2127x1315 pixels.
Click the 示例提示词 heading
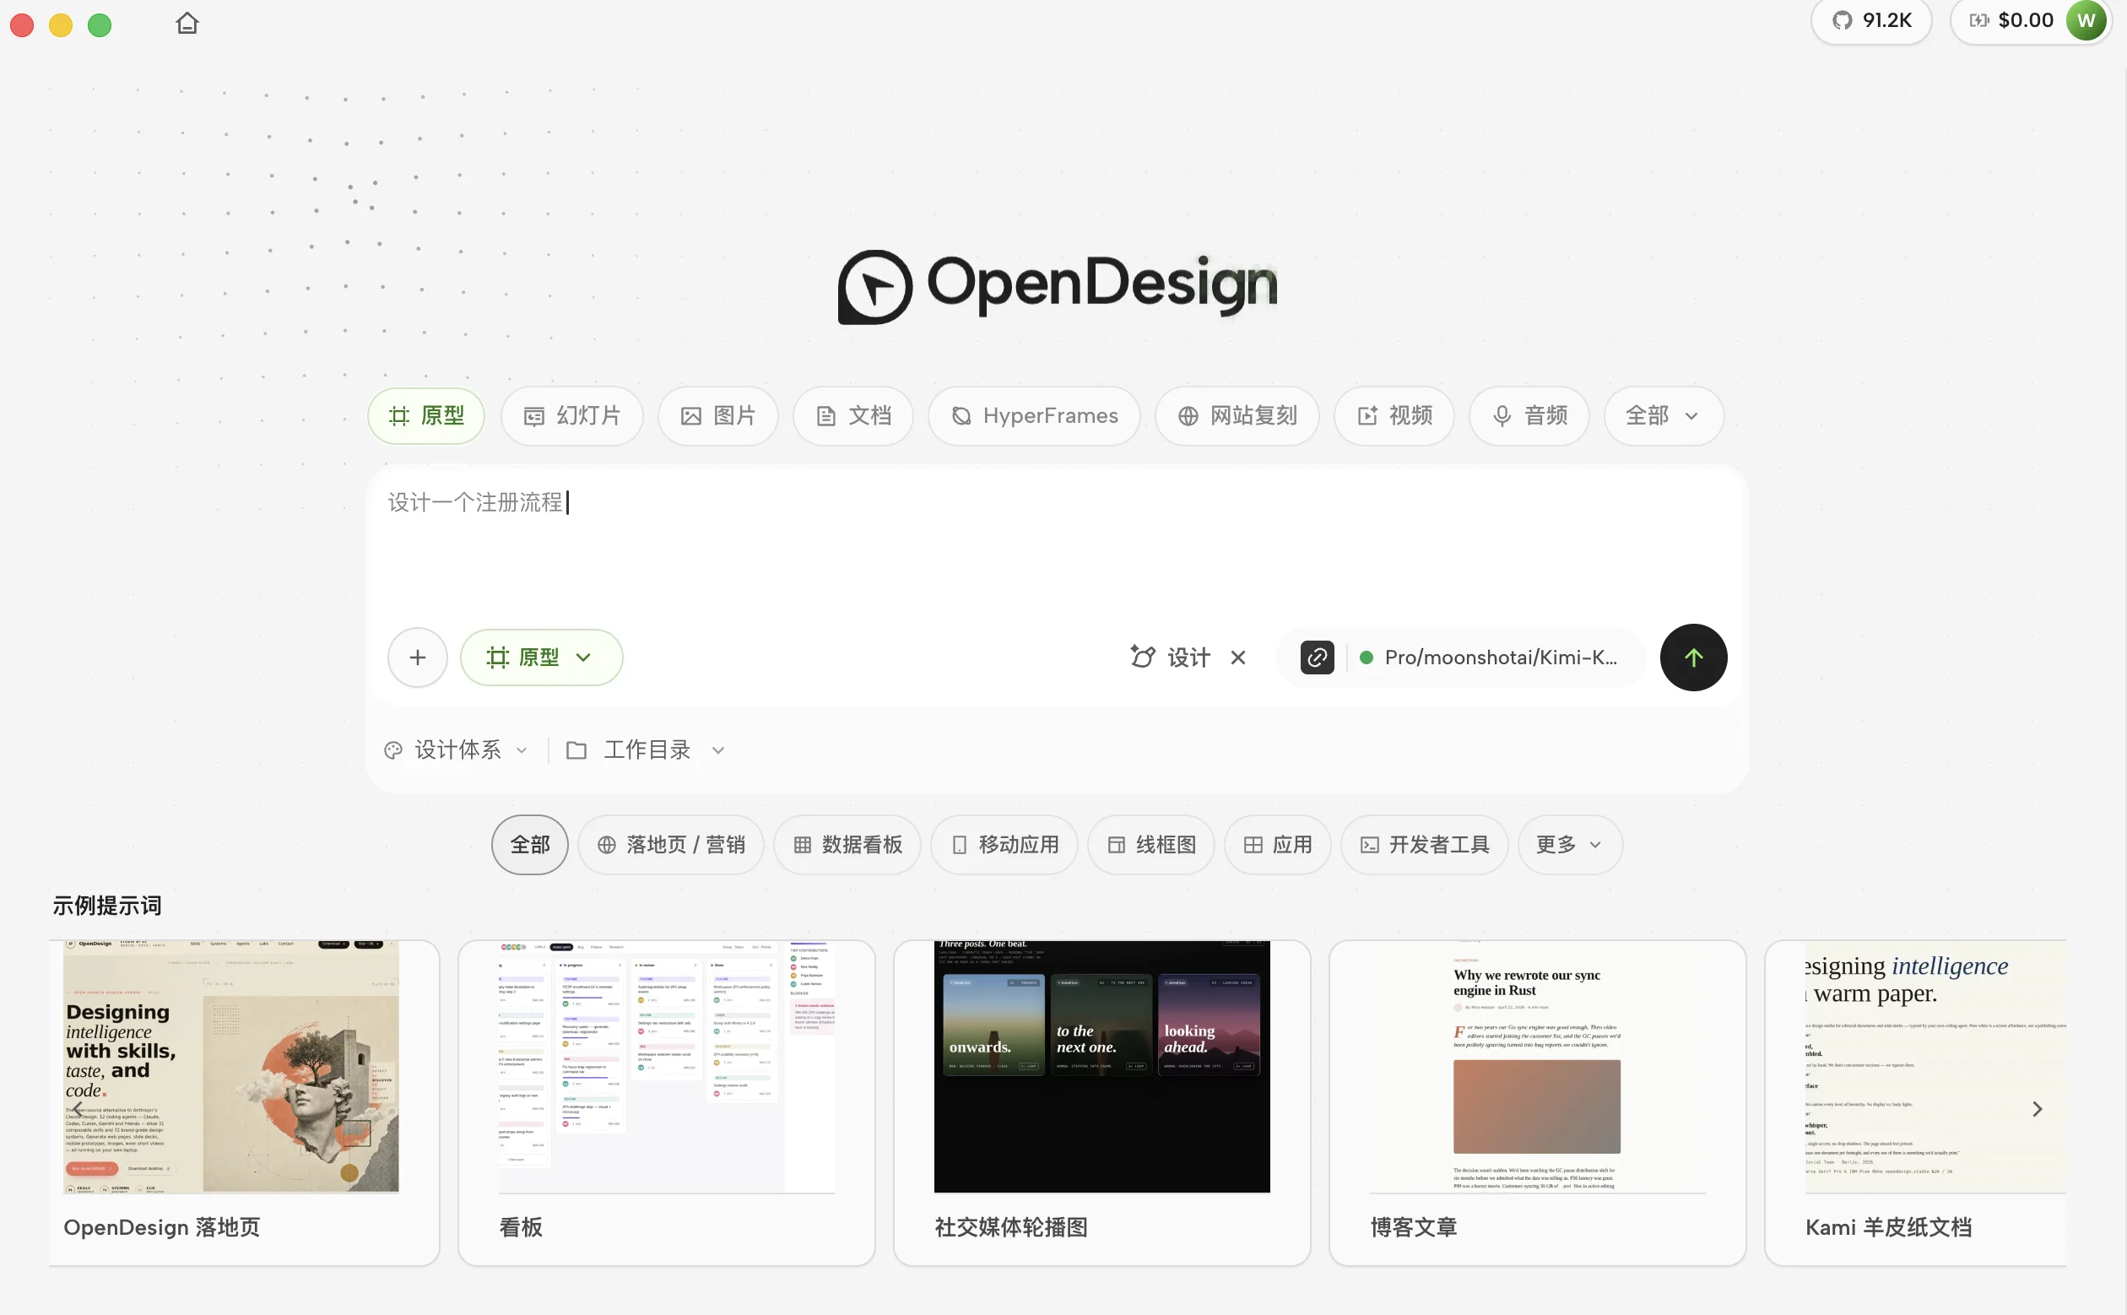(107, 906)
